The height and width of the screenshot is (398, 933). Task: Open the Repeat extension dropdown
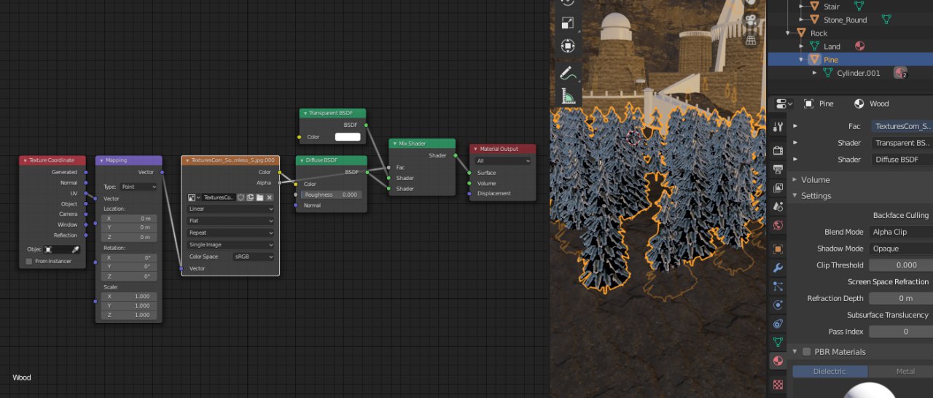coord(230,233)
